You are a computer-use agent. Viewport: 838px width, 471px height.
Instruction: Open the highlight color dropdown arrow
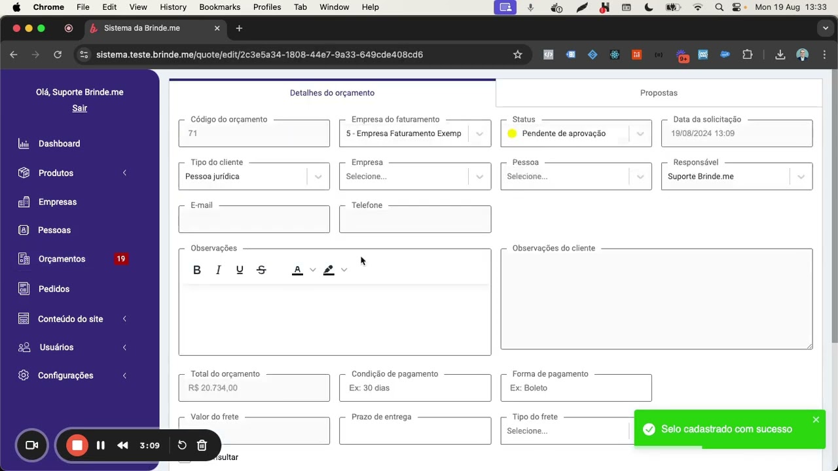344,270
